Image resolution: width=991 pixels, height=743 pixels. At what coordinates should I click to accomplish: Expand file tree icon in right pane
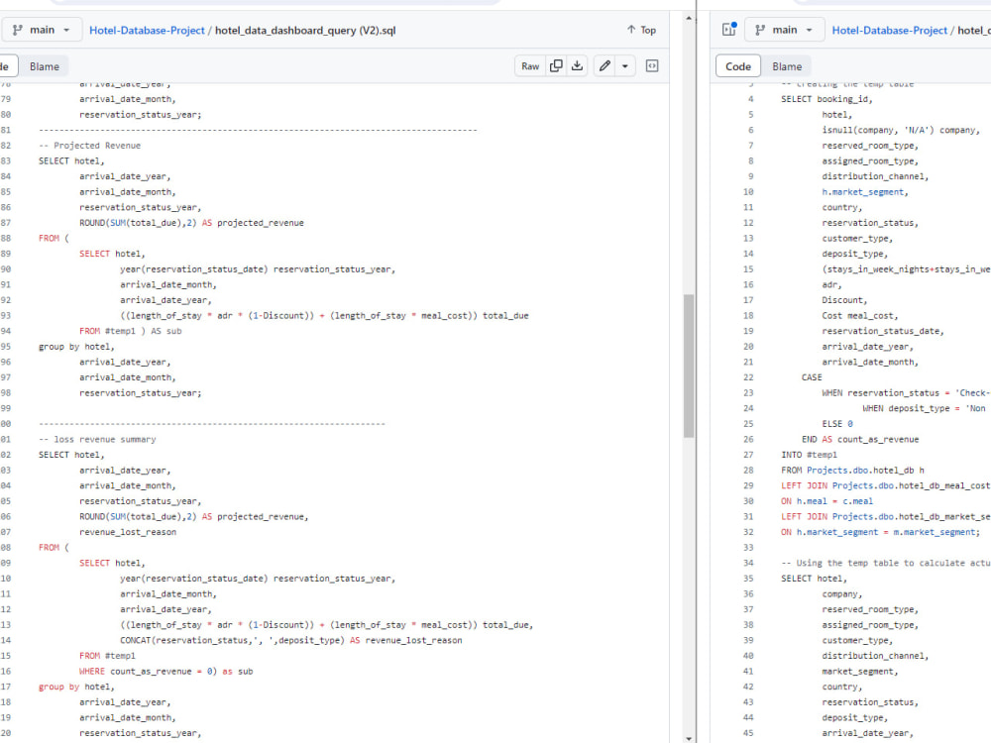pos(728,30)
